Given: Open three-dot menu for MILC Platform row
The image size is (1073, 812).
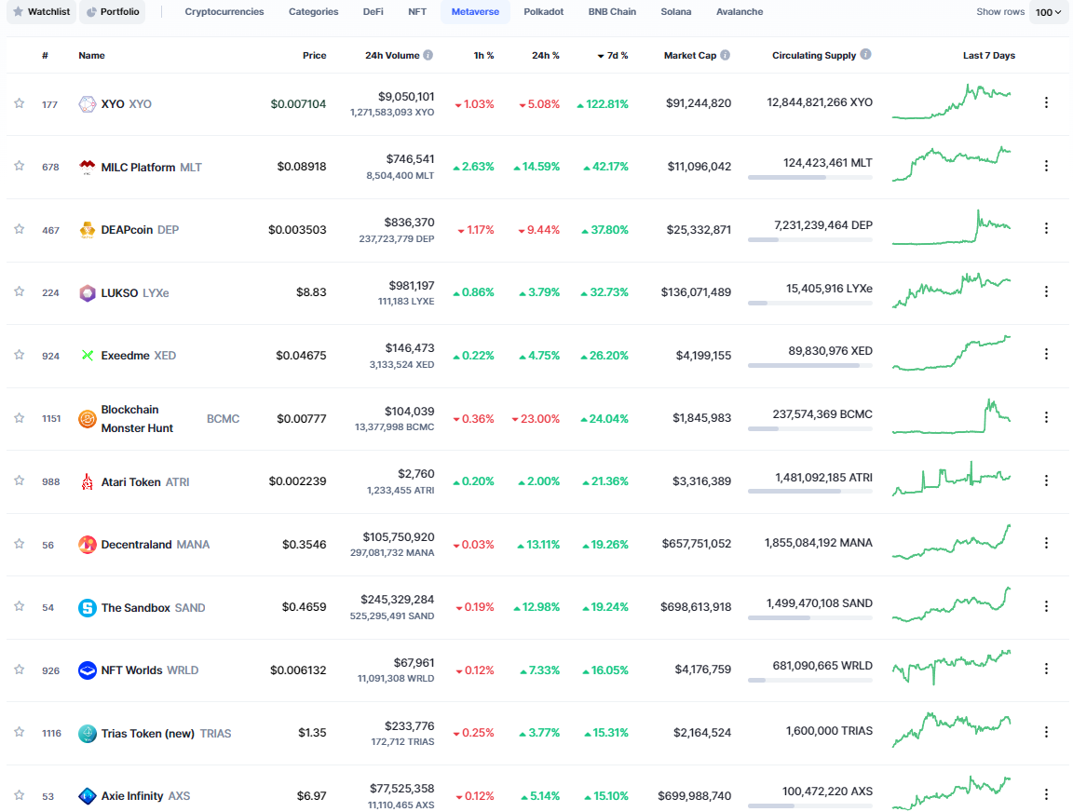Looking at the screenshot, I should 1046,166.
